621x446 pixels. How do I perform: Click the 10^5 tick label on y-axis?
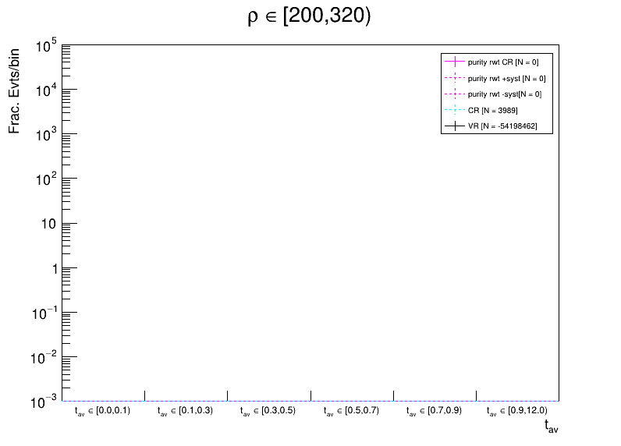[x=43, y=47]
